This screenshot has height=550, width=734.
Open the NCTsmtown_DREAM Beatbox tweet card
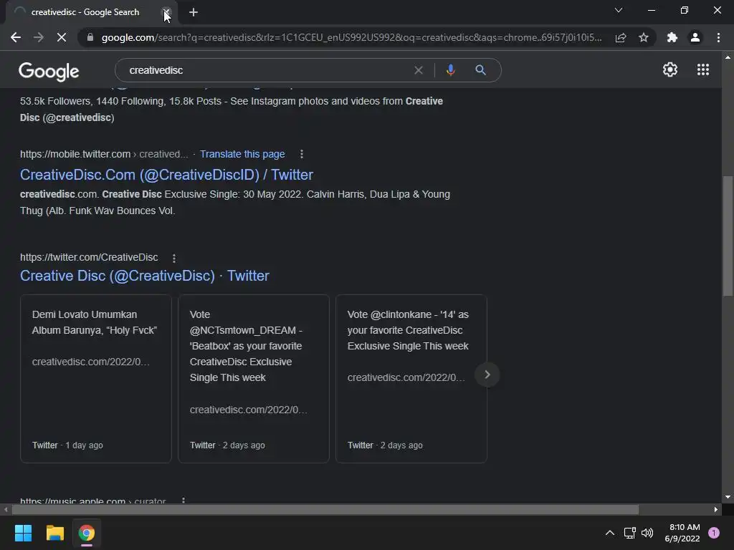pyautogui.click(x=254, y=378)
